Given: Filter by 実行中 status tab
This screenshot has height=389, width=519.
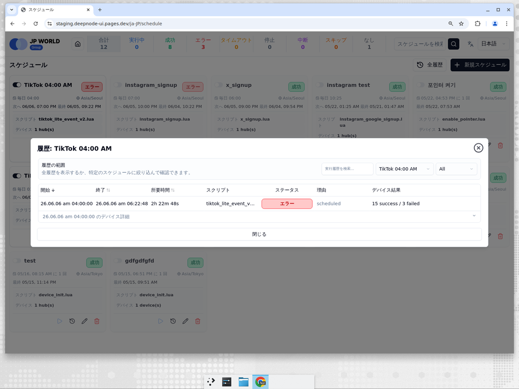Looking at the screenshot, I should click(137, 44).
